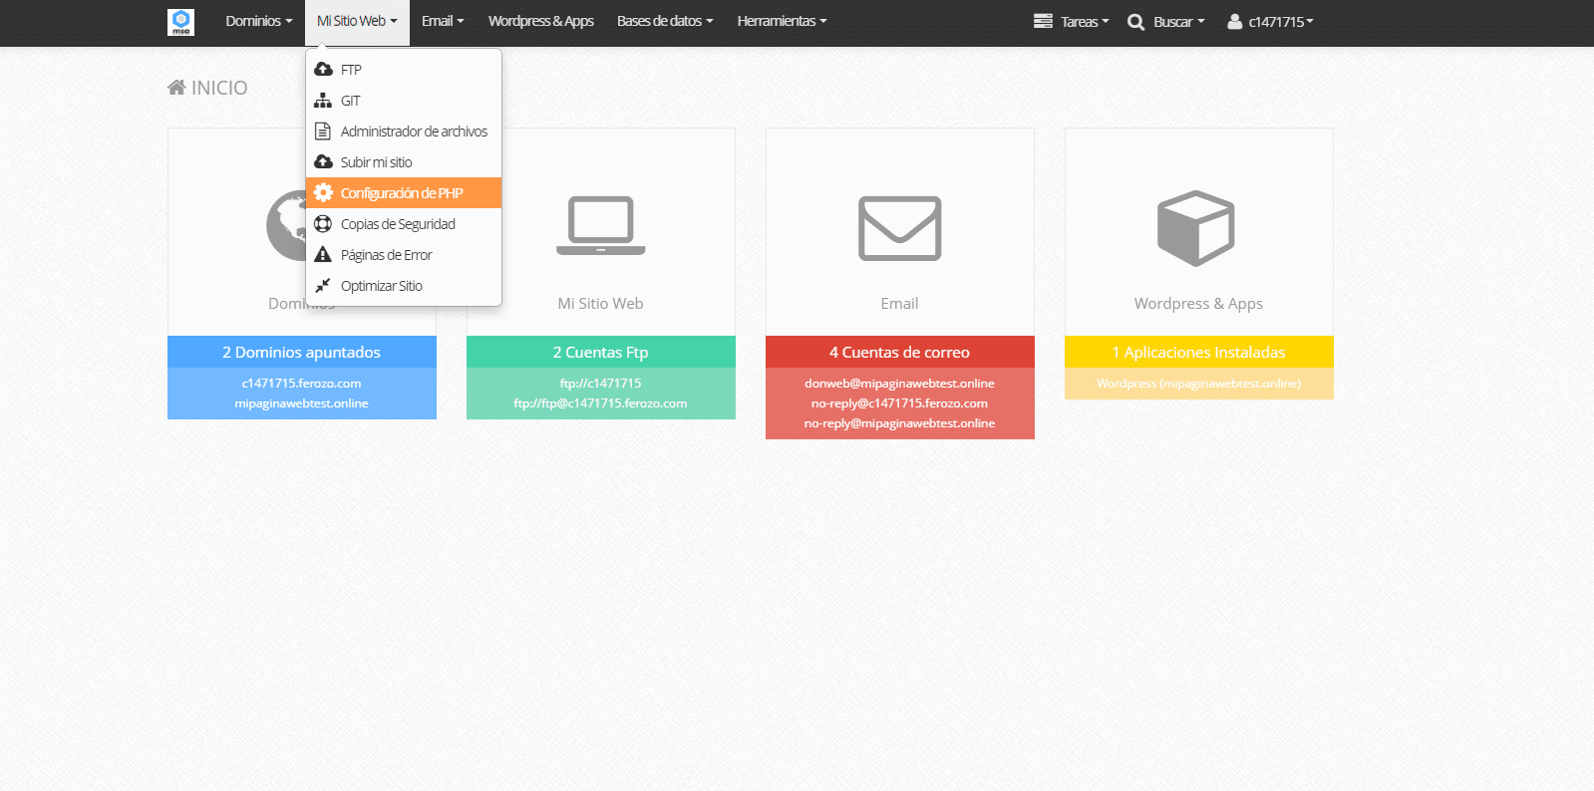Select Configuración de PHP menu entry
This screenshot has width=1594, height=791.
(402, 193)
